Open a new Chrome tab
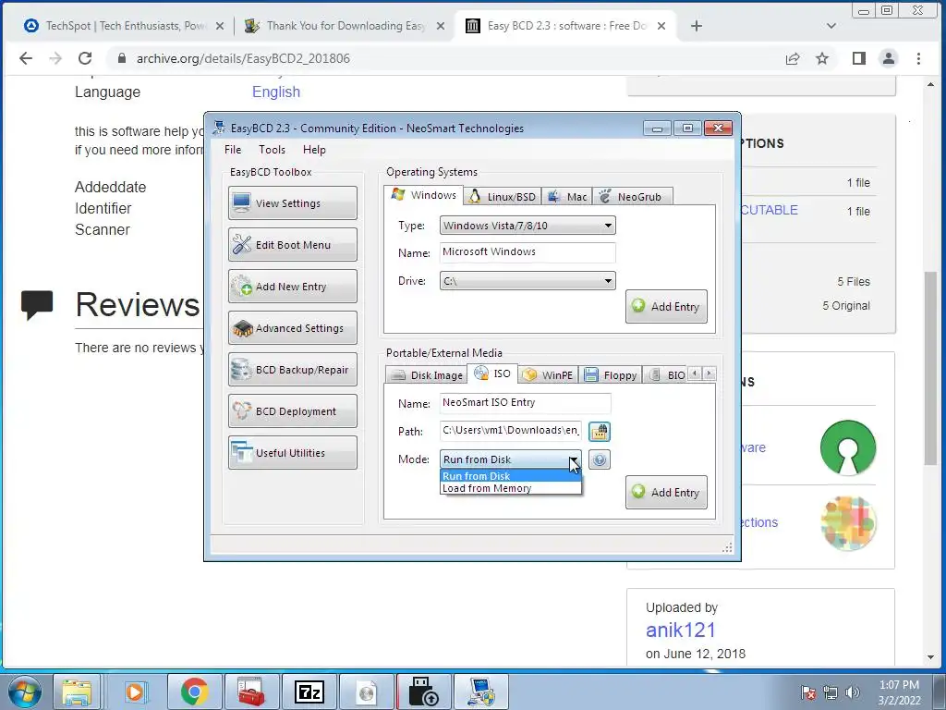Screen dimensions: 946x710 [x=697, y=26]
